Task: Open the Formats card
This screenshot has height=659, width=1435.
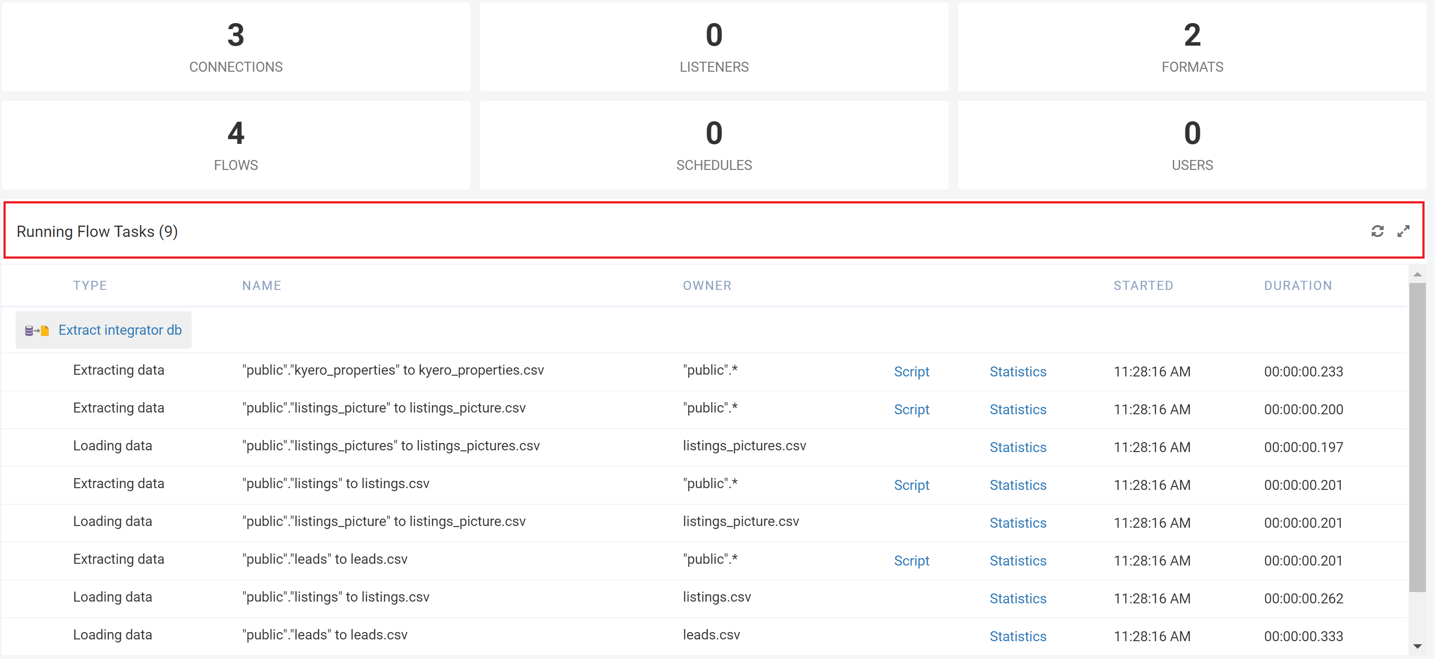Action: point(1192,47)
